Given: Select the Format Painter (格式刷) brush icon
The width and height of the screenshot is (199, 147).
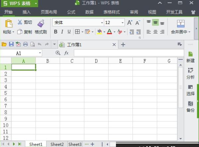Looking at the screenshot, I should [x=41, y=24].
